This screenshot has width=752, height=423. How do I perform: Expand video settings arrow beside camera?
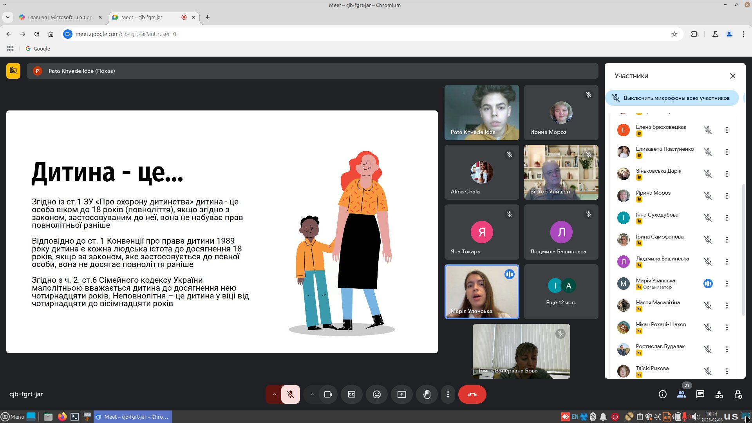click(312, 394)
